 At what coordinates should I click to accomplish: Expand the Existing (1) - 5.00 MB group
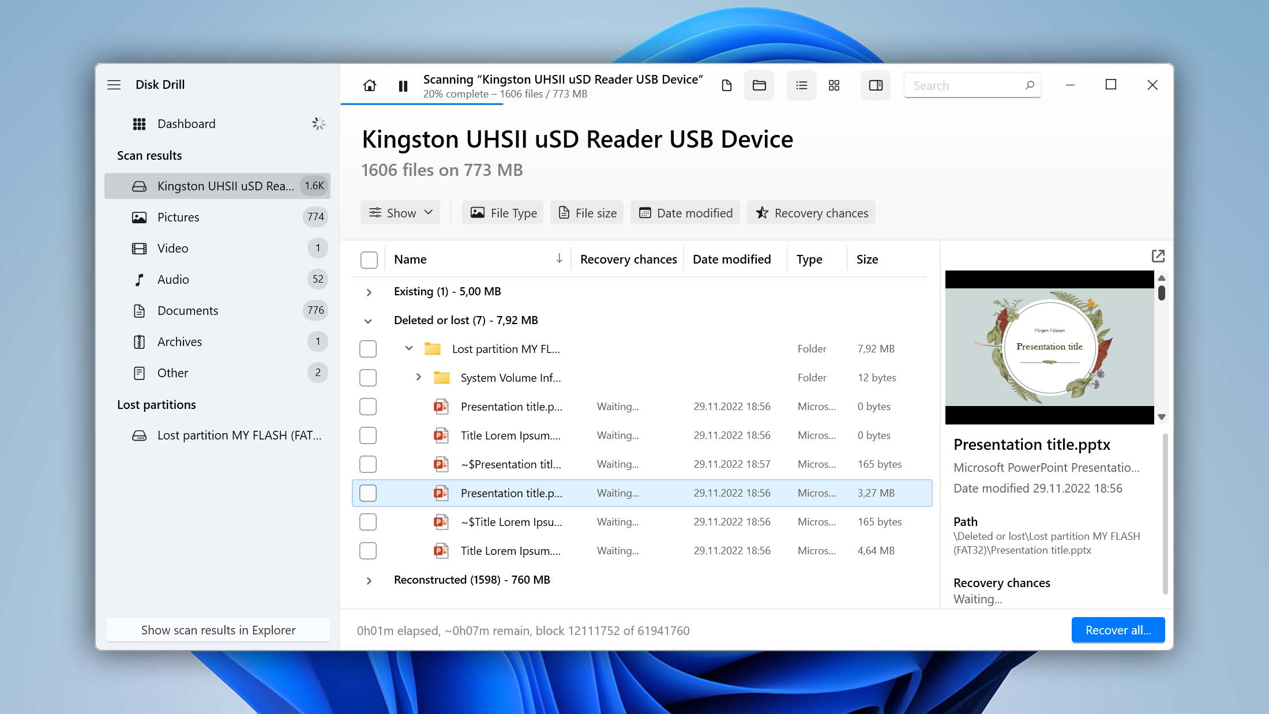(367, 291)
